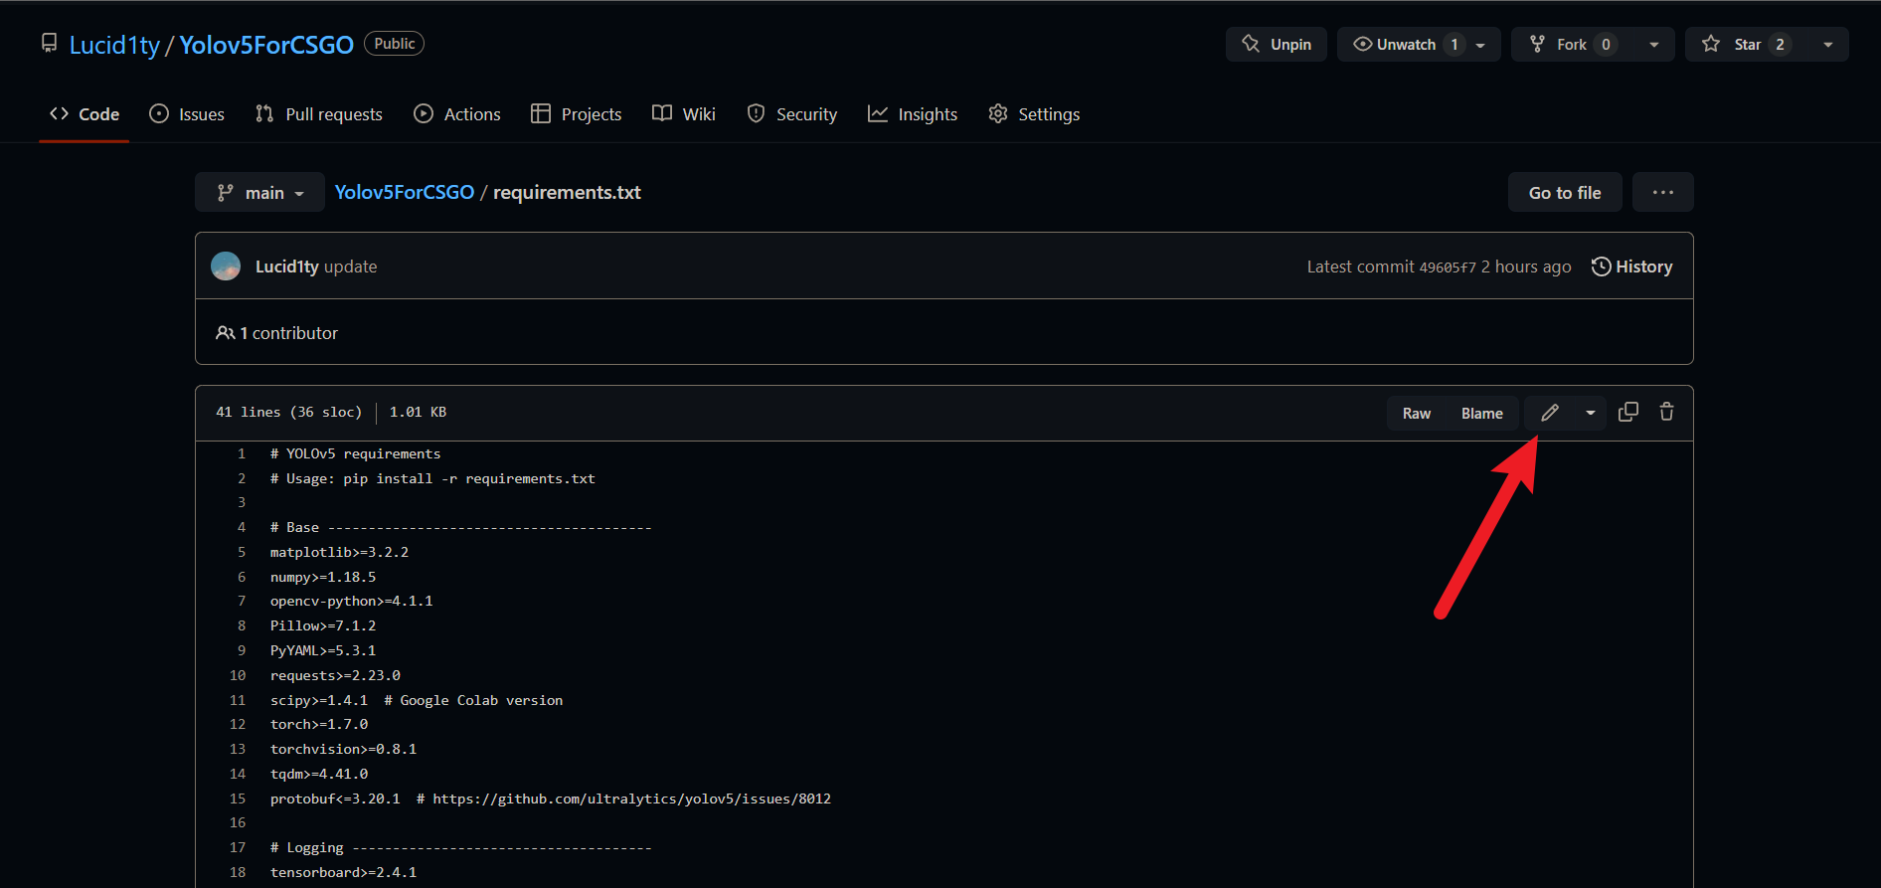The image size is (1881, 888).
Task: Select line number 5 for matplotlib
Action: (x=241, y=552)
